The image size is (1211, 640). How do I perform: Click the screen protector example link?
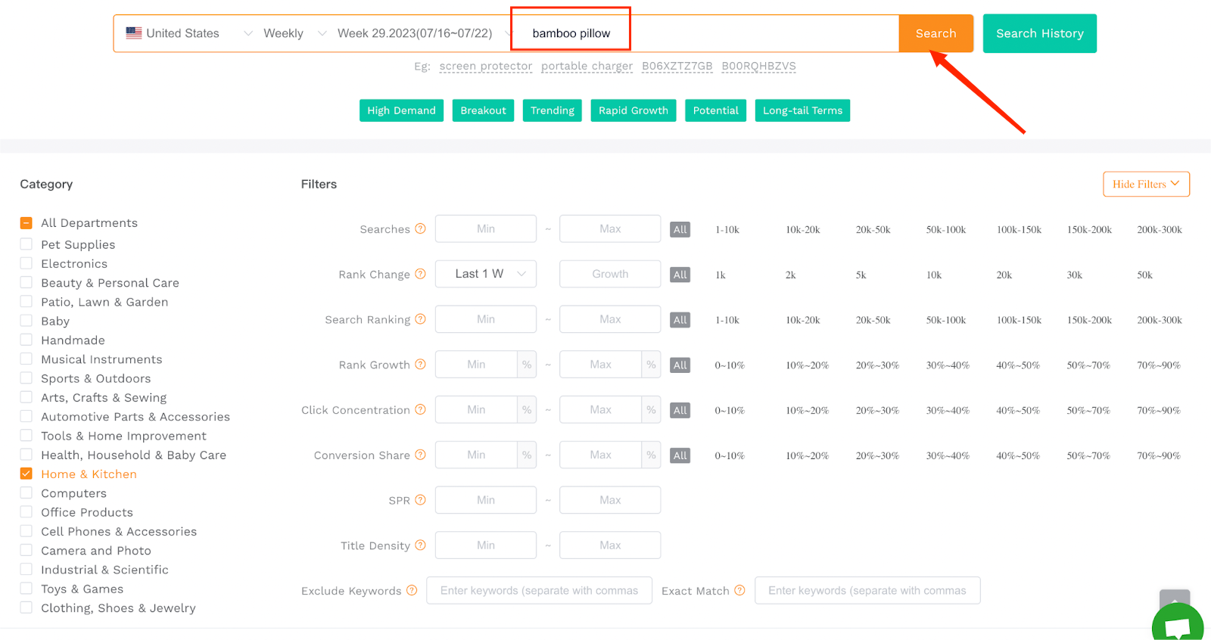click(x=486, y=66)
